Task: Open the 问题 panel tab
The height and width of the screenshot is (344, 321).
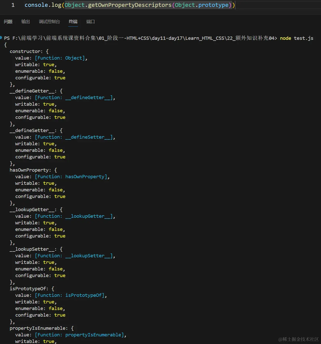Action: (x=8, y=22)
